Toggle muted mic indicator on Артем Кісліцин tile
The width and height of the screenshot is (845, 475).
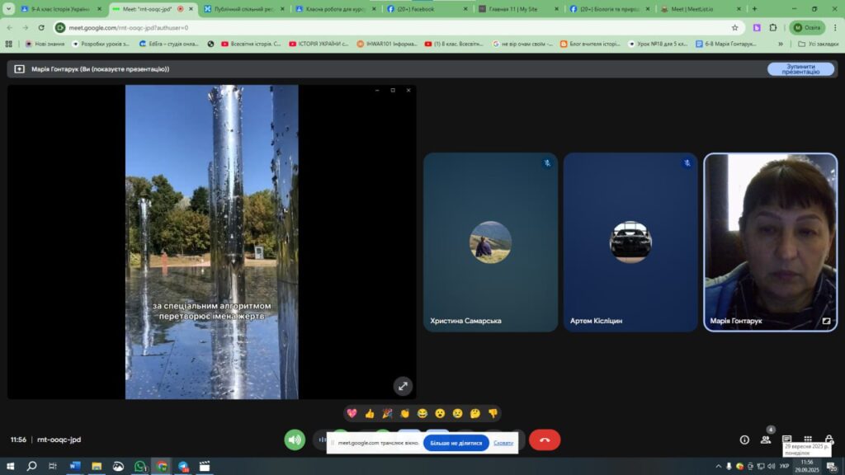click(x=687, y=163)
